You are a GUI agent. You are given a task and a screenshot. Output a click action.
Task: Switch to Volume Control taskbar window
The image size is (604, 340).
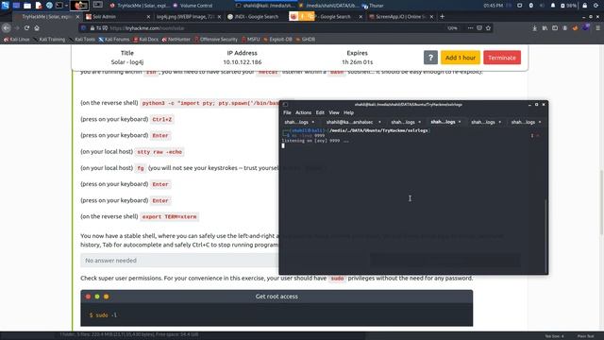coord(193,6)
